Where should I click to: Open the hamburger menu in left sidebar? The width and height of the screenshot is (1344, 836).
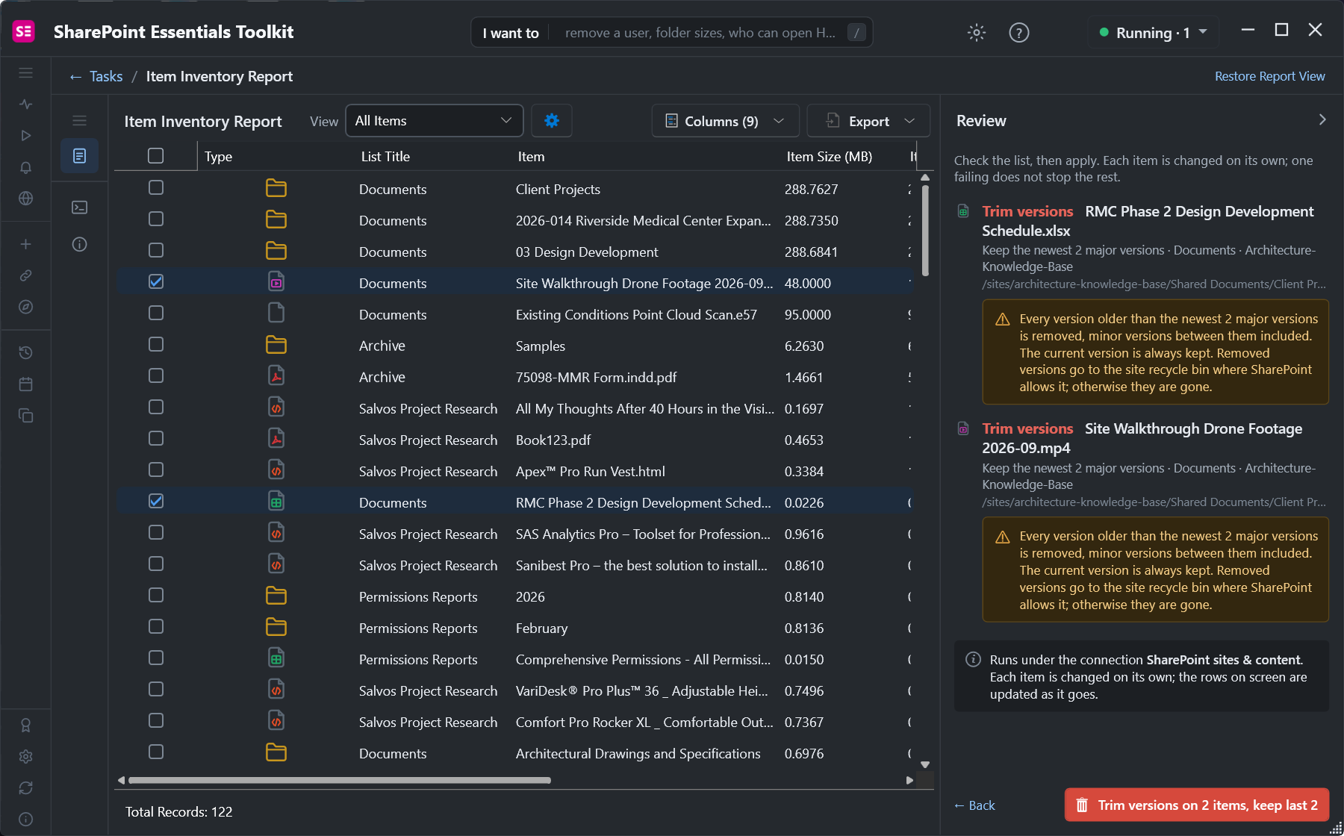tap(25, 72)
